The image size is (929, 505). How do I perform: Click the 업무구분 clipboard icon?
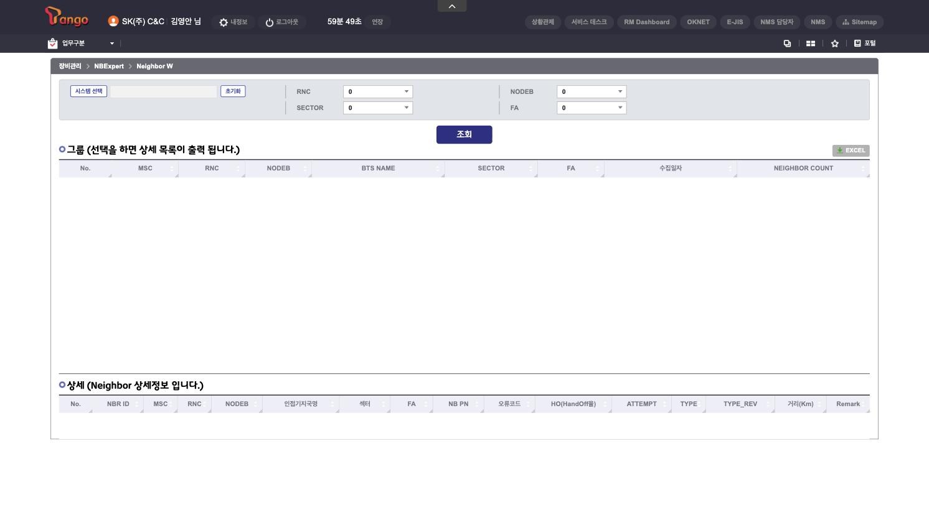[x=52, y=44]
